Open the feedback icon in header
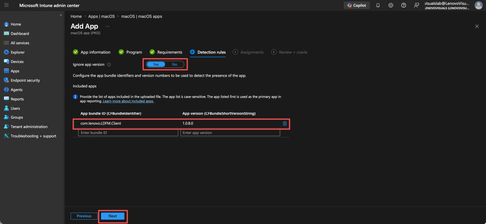486x224 pixels. 417,5
